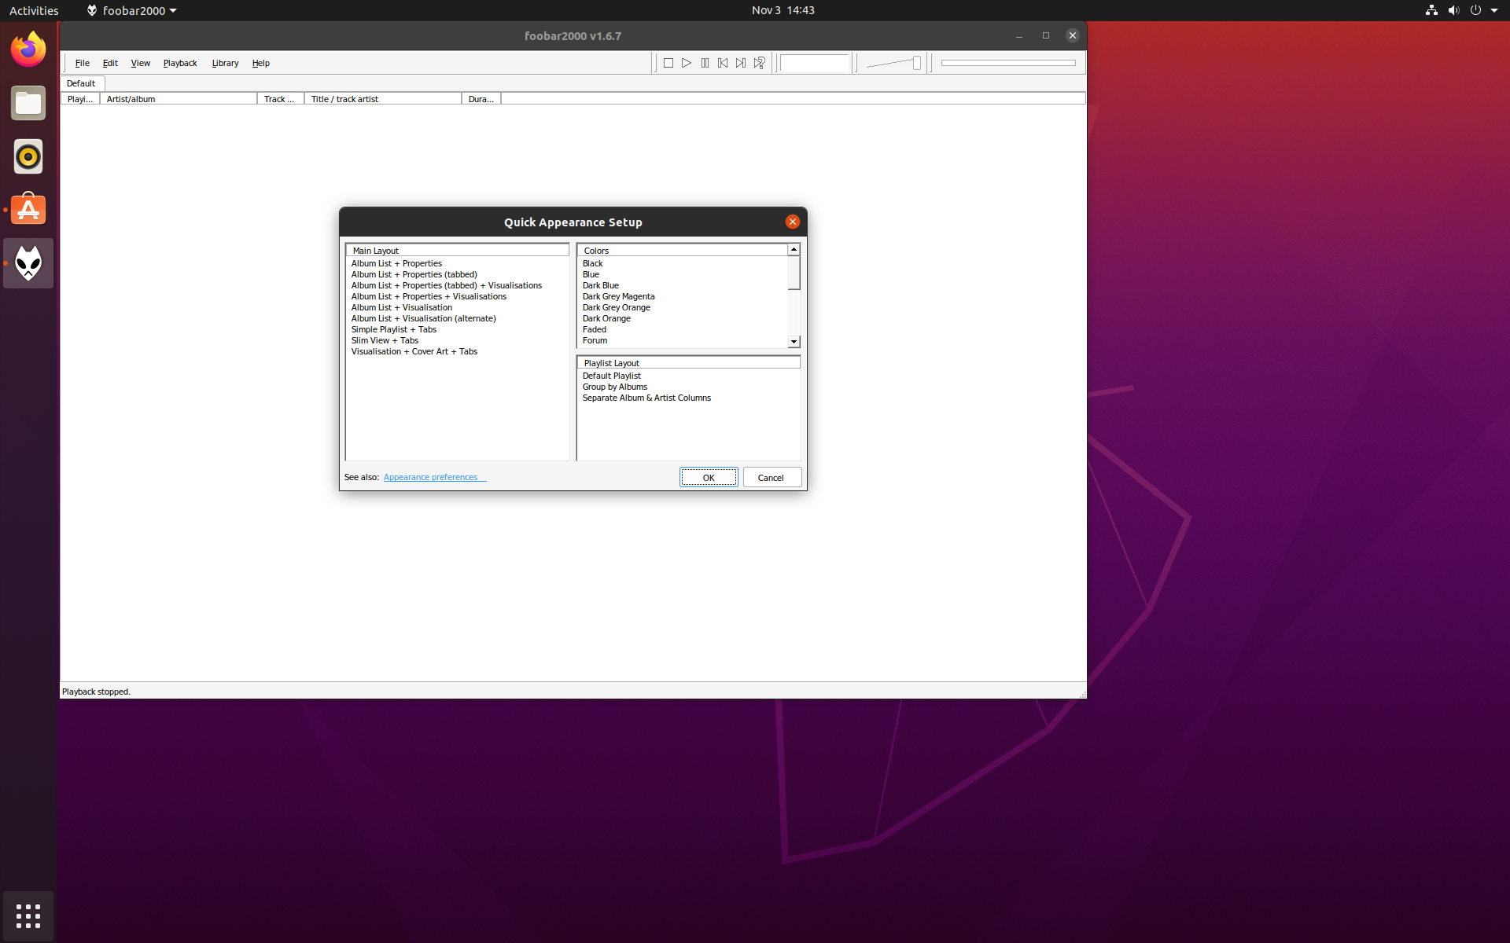The image size is (1510, 943).
Task: Click the Playing column header
Action: (80, 99)
